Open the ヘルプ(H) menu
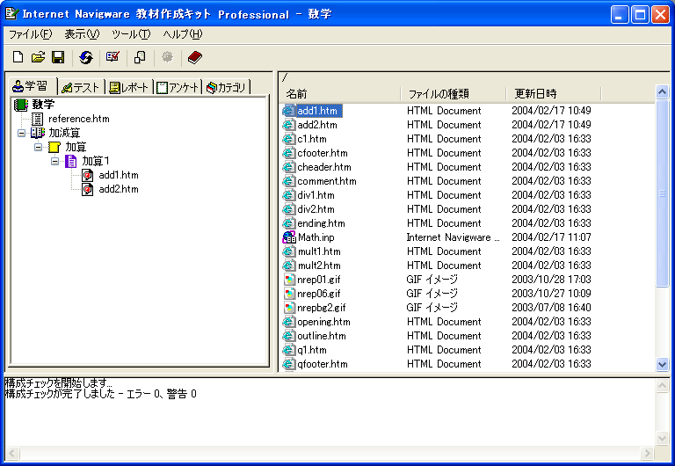This screenshot has width=675, height=466. 183,34
